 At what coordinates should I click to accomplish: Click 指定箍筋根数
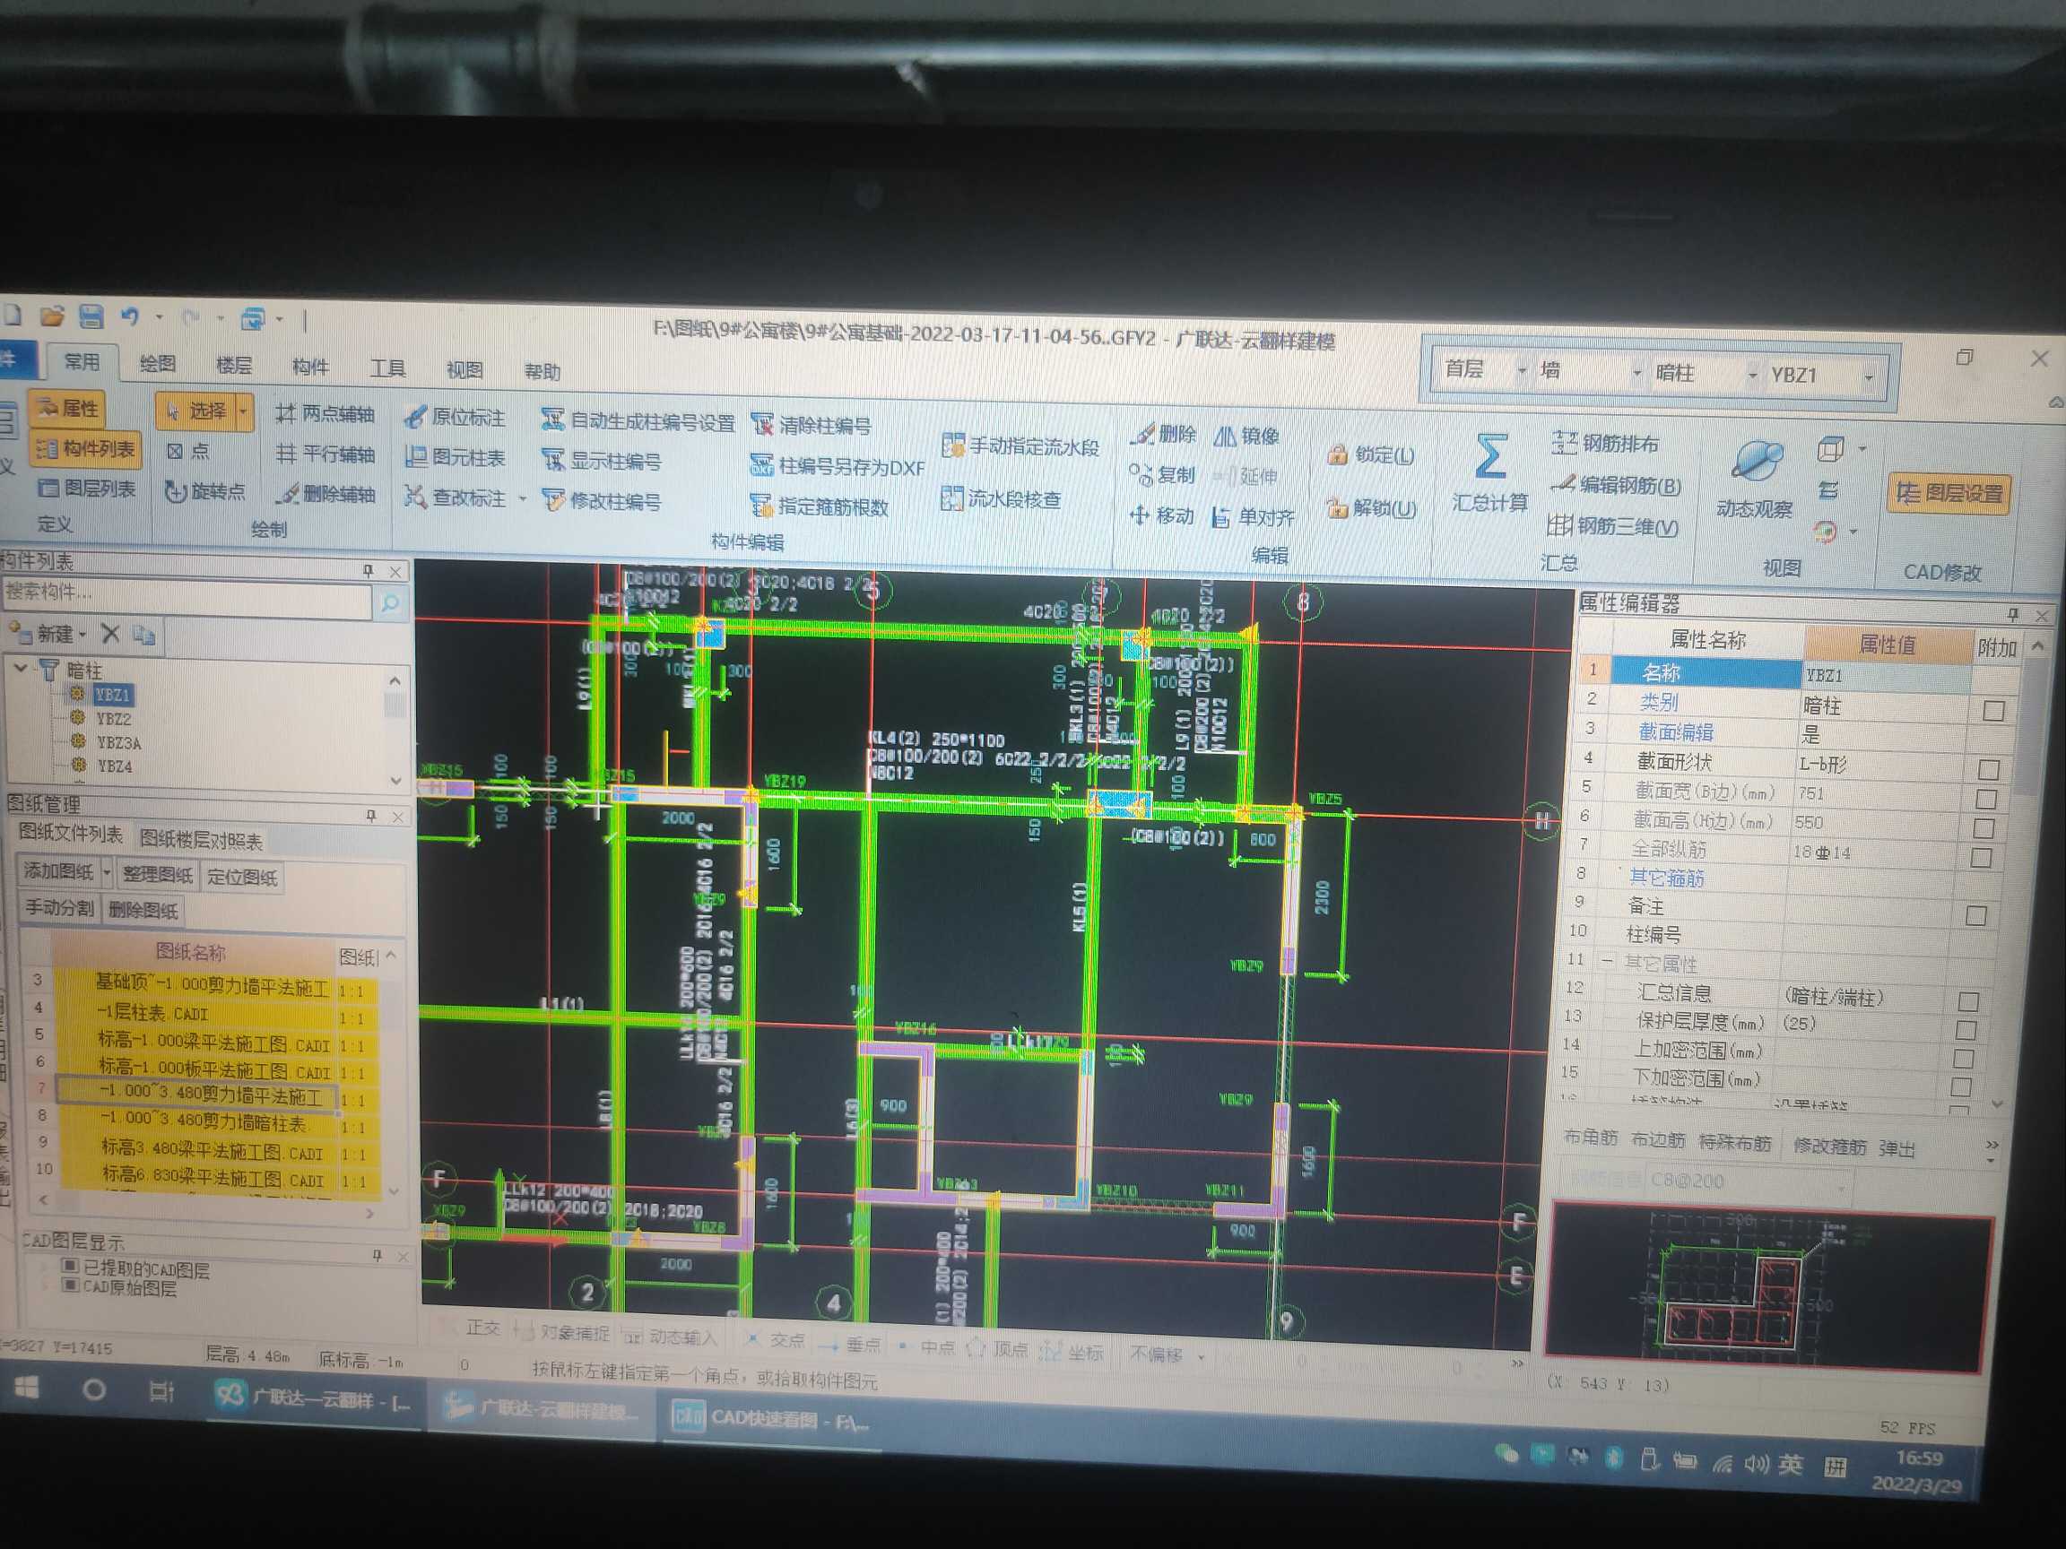819,507
